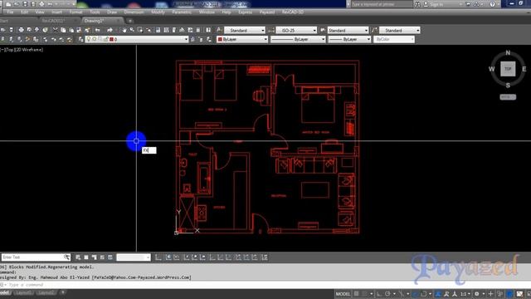The image size is (531, 299).
Task: Click the Help question mark icon
Action: coord(492,4)
